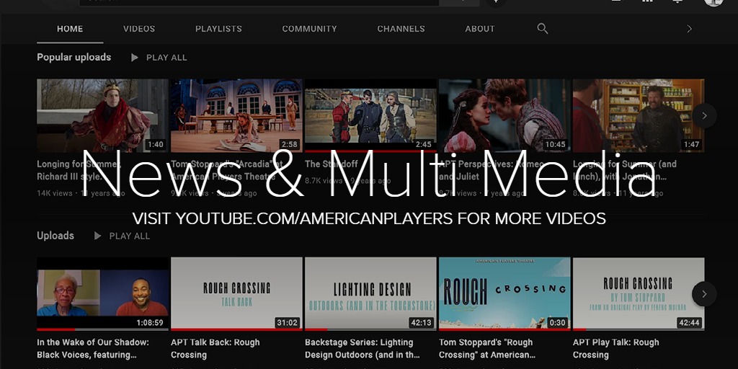This screenshot has width=738, height=369.
Task: Click "APT Talk Back: Rough Crossing" title link
Action: [215, 348]
